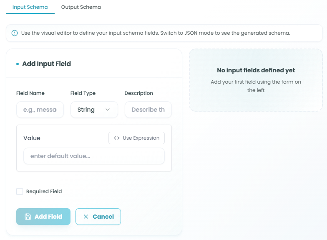Click the X icon on the Cancel button
327x240 pixels.
(86, 217)
